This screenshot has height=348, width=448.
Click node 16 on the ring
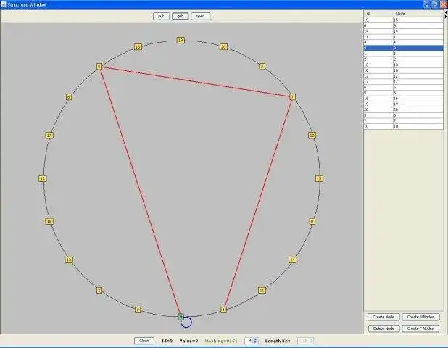tap(138, 47)
